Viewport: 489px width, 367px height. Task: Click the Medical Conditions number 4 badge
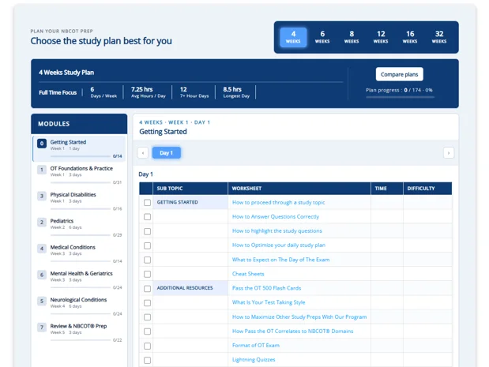[42, 249]
